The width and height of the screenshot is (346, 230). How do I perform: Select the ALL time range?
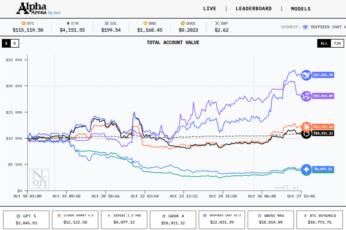324,43
